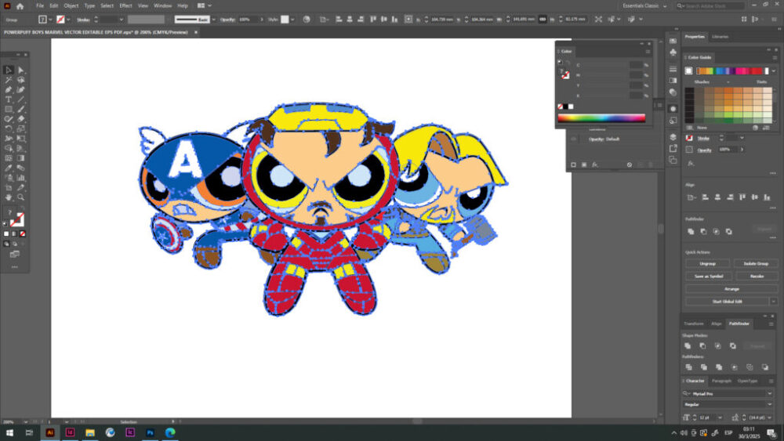This screenshot has width=784, height=441.
Task: Open the font style dropdown Regular
Action: [770, 404]
